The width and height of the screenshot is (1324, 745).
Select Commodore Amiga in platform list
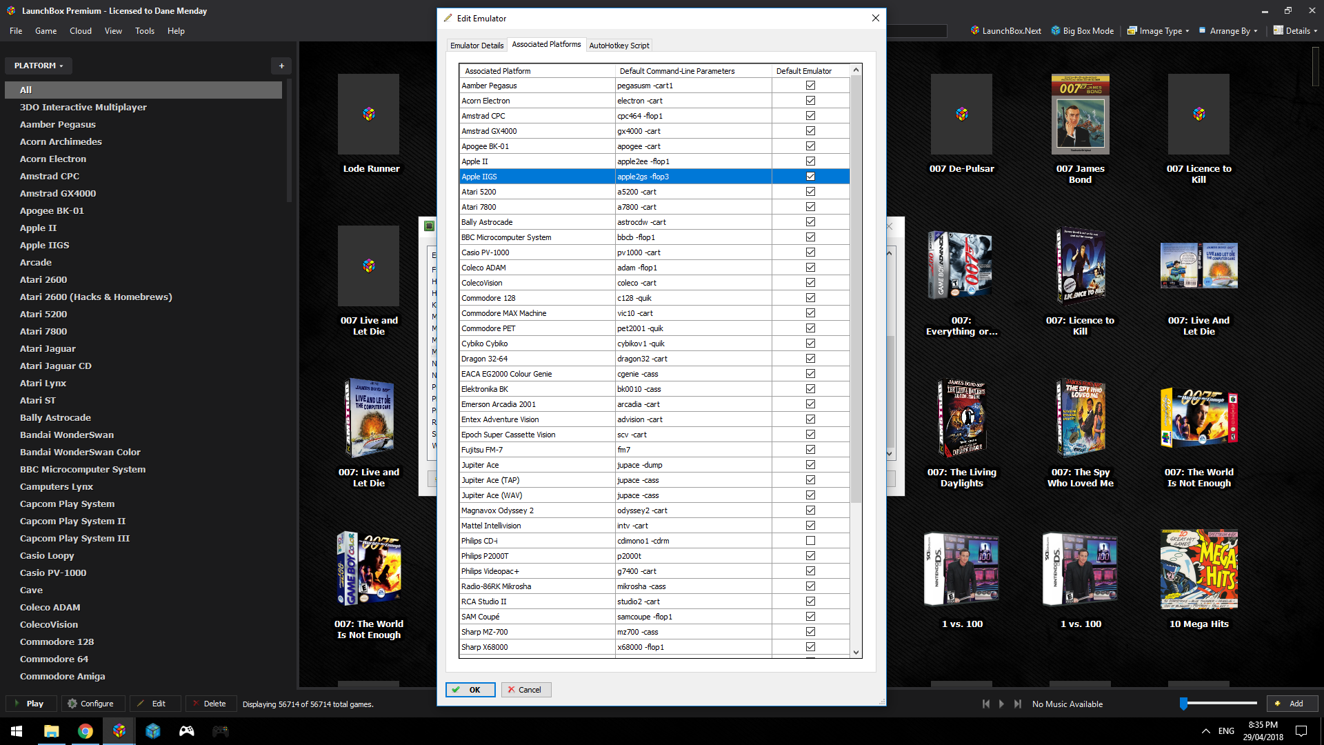click(x=62, y=676)
